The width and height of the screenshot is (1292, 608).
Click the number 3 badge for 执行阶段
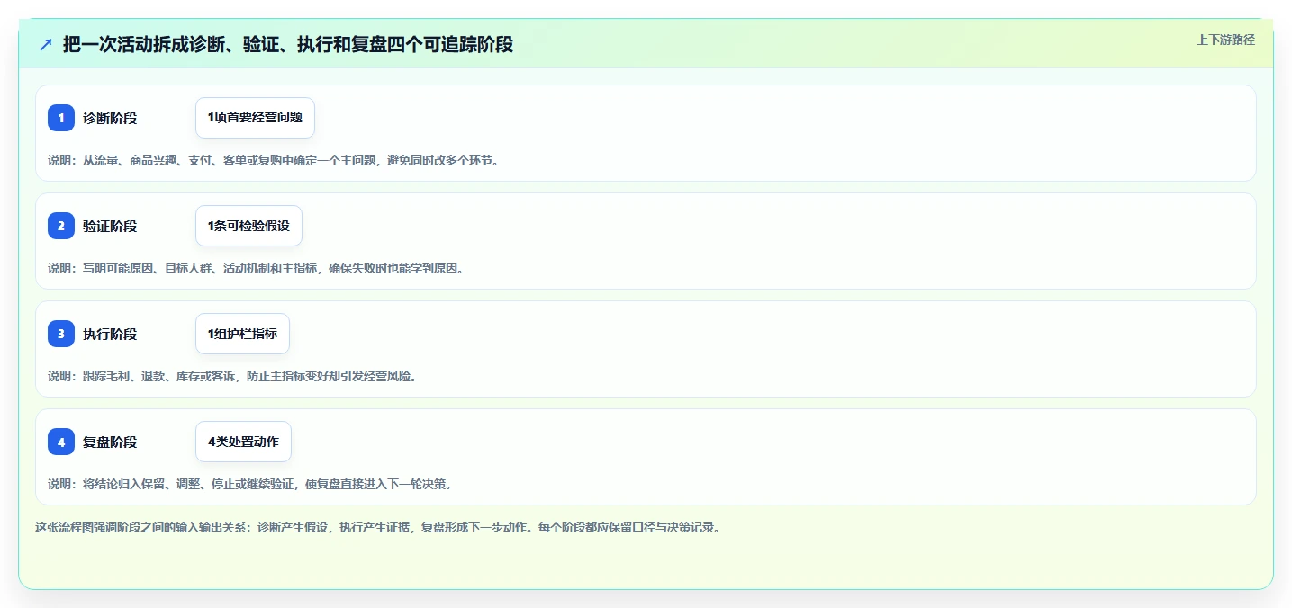click(x=61, y=334)
